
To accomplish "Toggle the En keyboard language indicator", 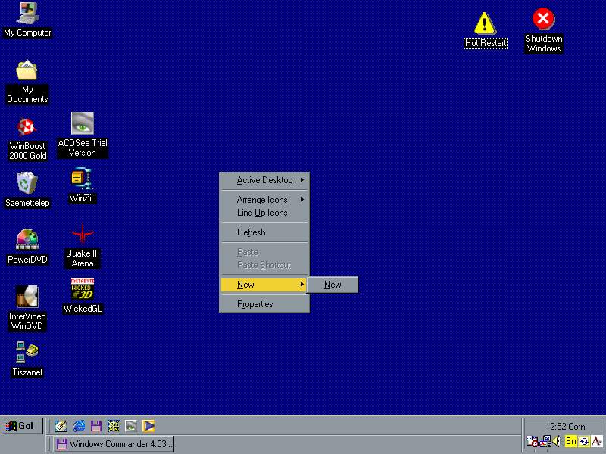I will click(571, 441).
